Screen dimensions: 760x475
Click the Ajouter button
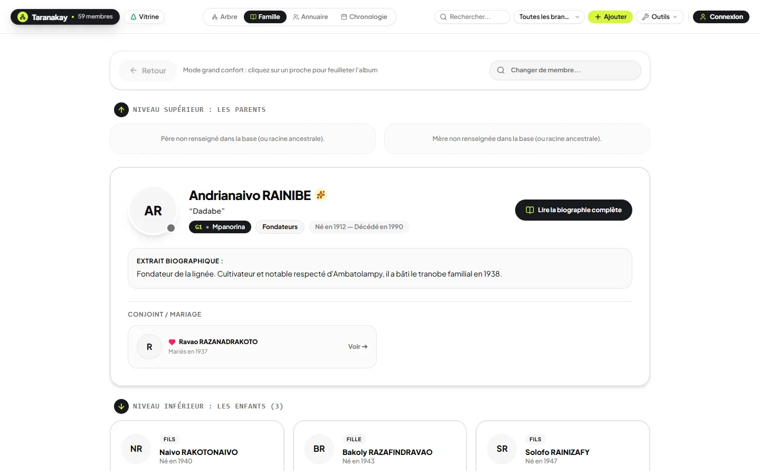[x=611, y=17]
